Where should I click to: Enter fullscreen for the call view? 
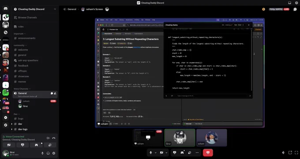(x=296, y=152)
